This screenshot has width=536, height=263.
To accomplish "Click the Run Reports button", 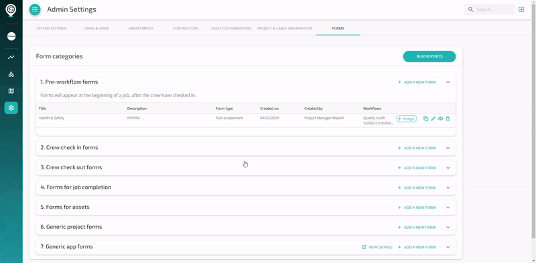I will (429, 56).
